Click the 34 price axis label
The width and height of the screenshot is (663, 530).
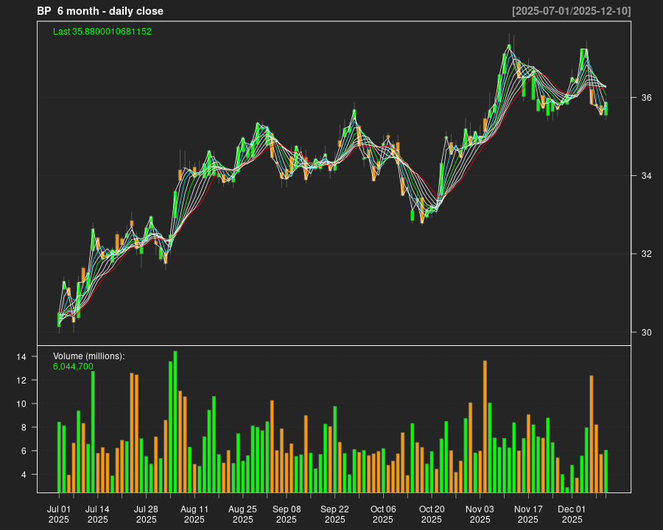[646, 176]
